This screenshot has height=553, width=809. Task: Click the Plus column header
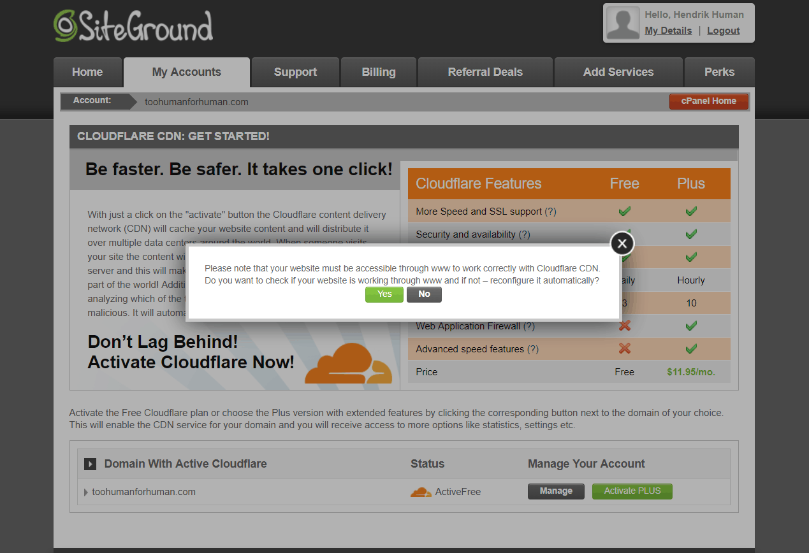pos(691,183)
